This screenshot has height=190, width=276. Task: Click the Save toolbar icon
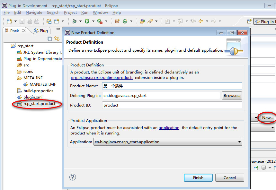point(22,21)
